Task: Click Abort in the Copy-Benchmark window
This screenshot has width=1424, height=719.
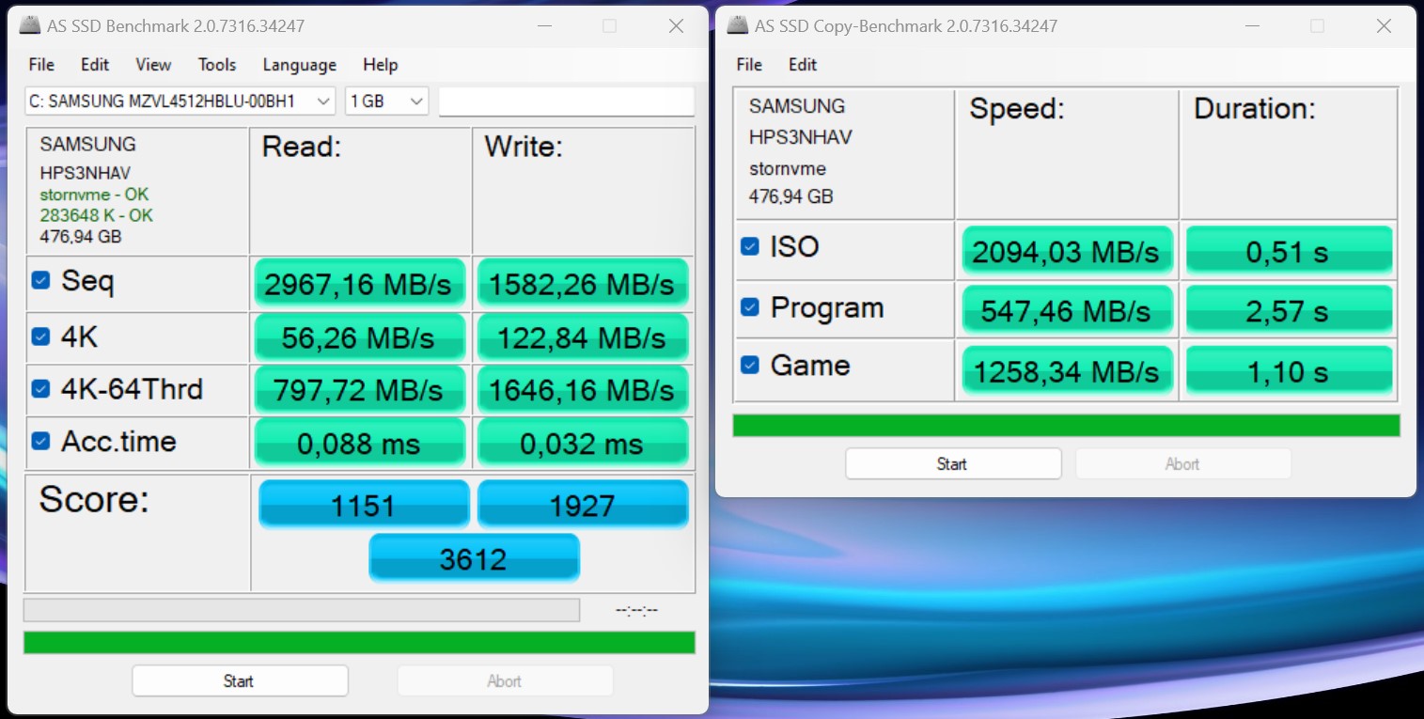Action: (1182, 463)
